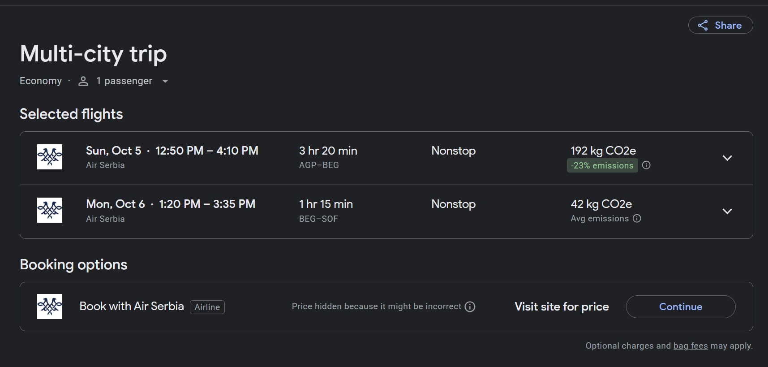Click Air Serbia logo on Oct 5 flight
This screenshot has width=768, height=367.
coord(50,157)
